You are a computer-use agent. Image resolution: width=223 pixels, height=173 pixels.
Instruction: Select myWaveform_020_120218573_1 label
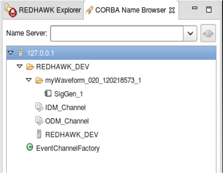(93, 81)
